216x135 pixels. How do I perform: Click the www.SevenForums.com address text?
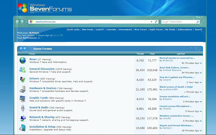pyautogui.click(x=46, y=22)
